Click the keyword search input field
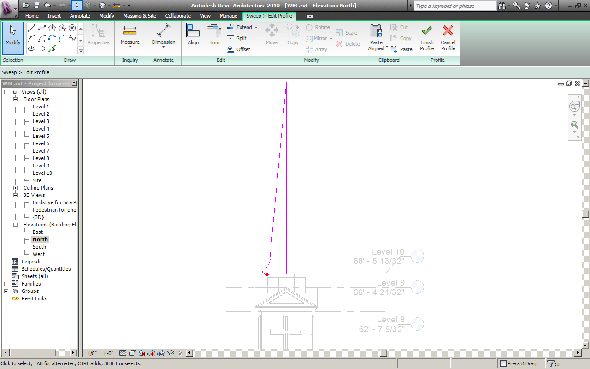Image resolution: width=590 pixels, height=369 pixels. 454,6
